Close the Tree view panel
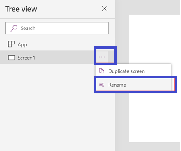Viewport: 181px width, 151px height. [104, 9]
